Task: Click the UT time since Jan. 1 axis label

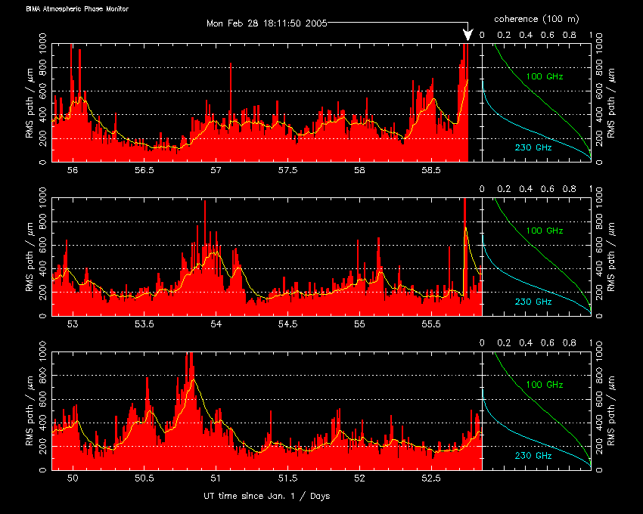Action: pos(266,496)
